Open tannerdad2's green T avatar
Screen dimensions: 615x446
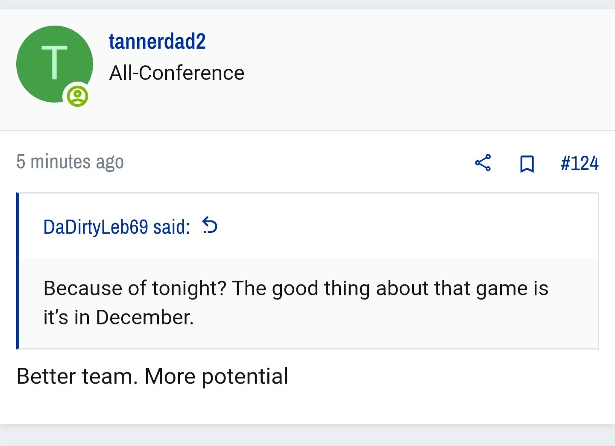(55, 64)
